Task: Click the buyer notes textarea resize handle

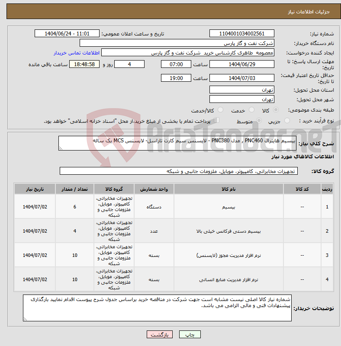Action: coord(25,319)
